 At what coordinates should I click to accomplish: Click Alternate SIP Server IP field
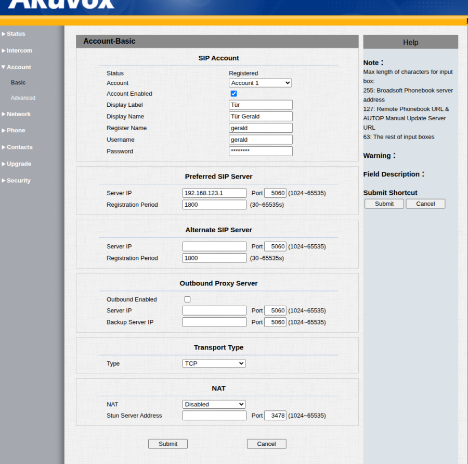(214, 246)
